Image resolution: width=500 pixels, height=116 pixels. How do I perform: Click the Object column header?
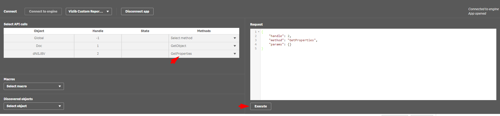(39, 31)
